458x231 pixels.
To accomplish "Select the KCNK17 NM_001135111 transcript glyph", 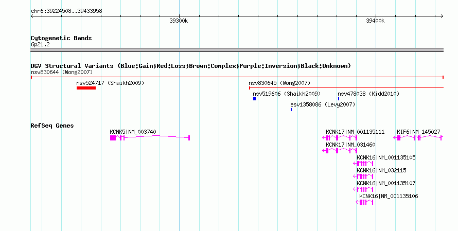I will point(340,138).
